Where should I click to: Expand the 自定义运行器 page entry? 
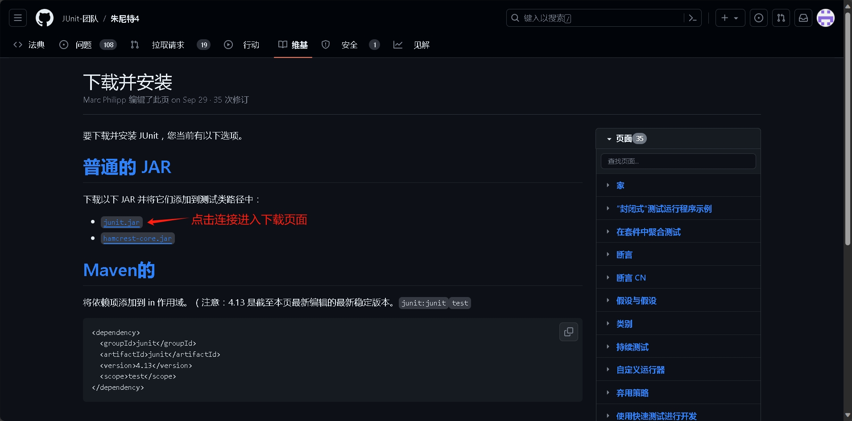click(x=608, y=369)
